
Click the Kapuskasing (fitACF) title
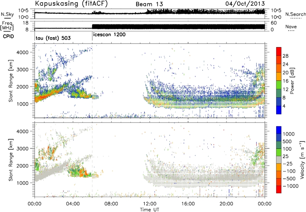71,3
